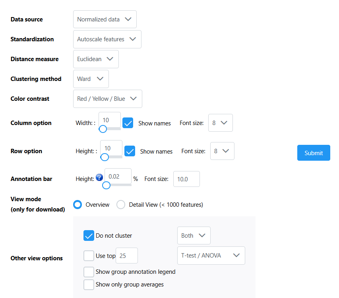339x298 pixels.
Task: Expand the Standardization dropdown
Action: 107,39
